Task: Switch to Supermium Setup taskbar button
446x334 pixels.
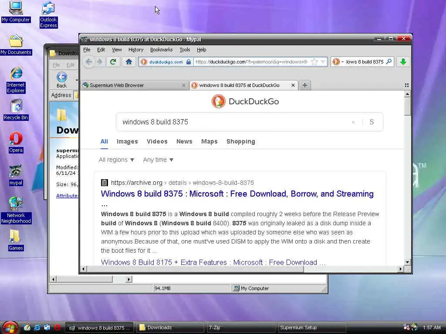Action: (311, 328)
